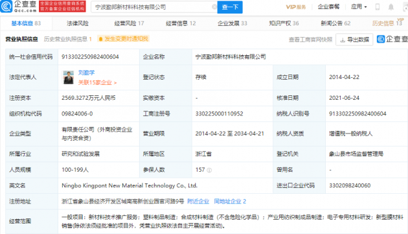The height and width of the screenshot is (234, 408).
Task: Open the legal representative 刘勤学 photo
Action: click(69, 77)
